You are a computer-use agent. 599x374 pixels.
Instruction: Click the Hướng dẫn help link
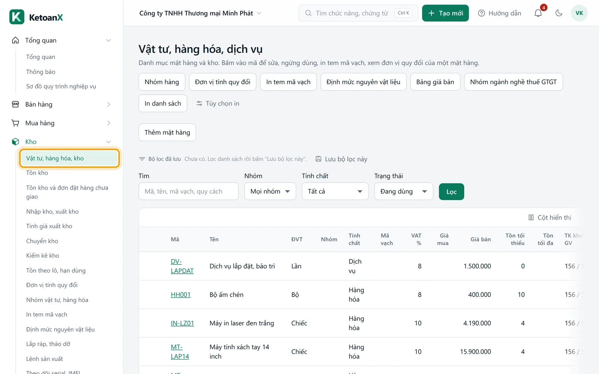pyautogui.click(x=500, y=13)
